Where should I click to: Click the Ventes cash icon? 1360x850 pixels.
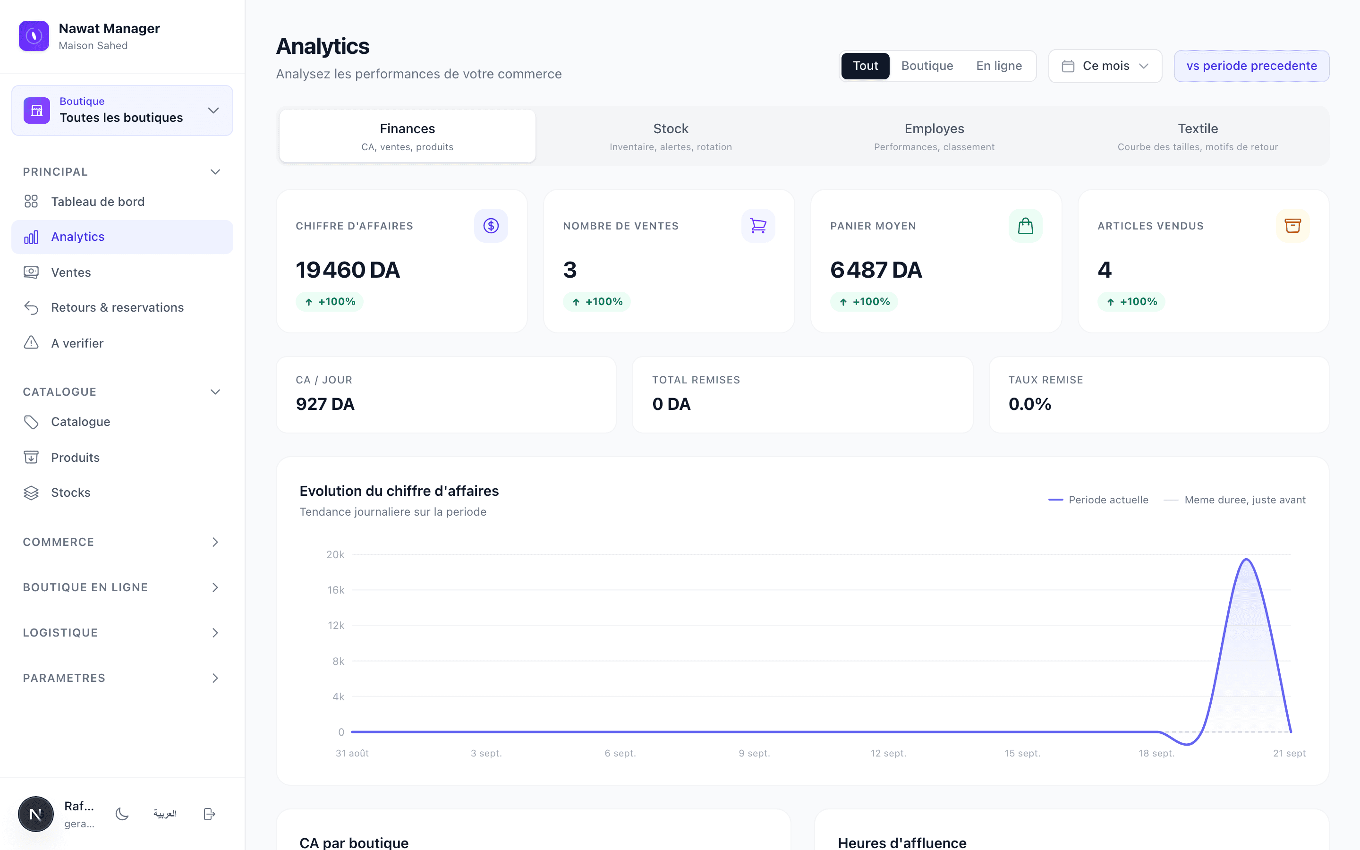click(31, 272)
